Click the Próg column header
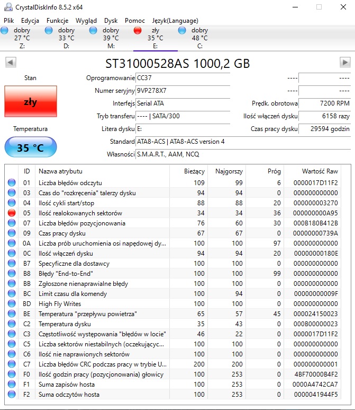 [x=265, y=171]
